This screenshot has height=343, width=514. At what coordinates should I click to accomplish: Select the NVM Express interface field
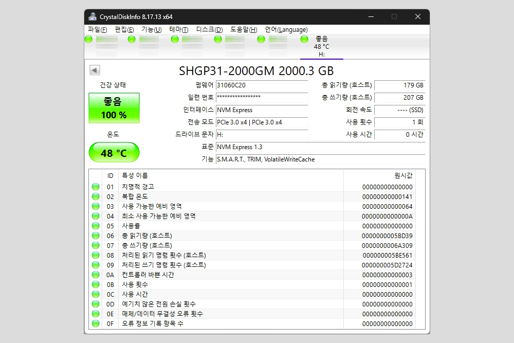(262, 110)
